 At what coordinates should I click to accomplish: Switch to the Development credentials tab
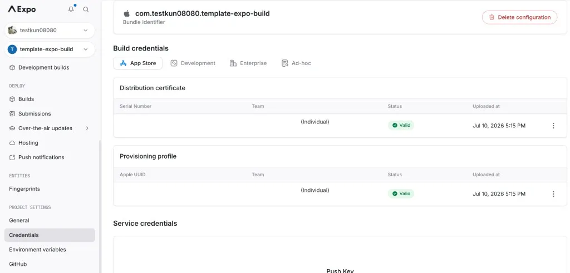[x=193, y=63]
